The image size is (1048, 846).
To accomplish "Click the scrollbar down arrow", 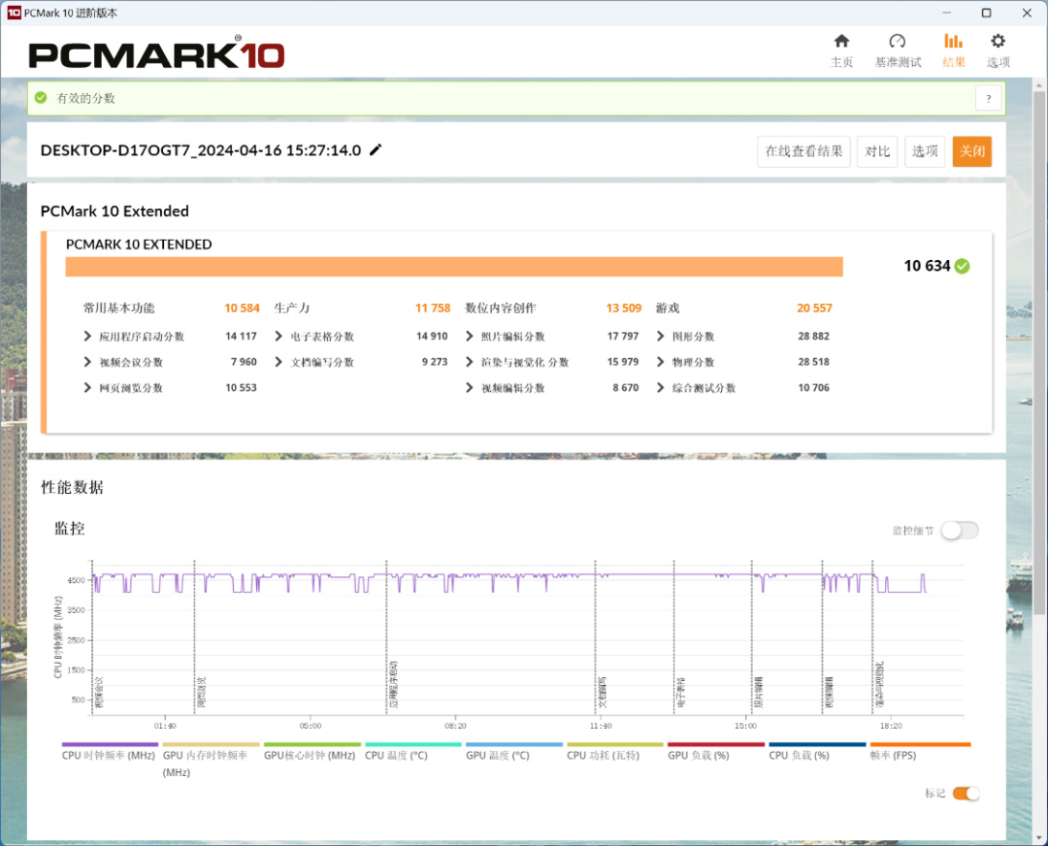I will coord(1039,836).
